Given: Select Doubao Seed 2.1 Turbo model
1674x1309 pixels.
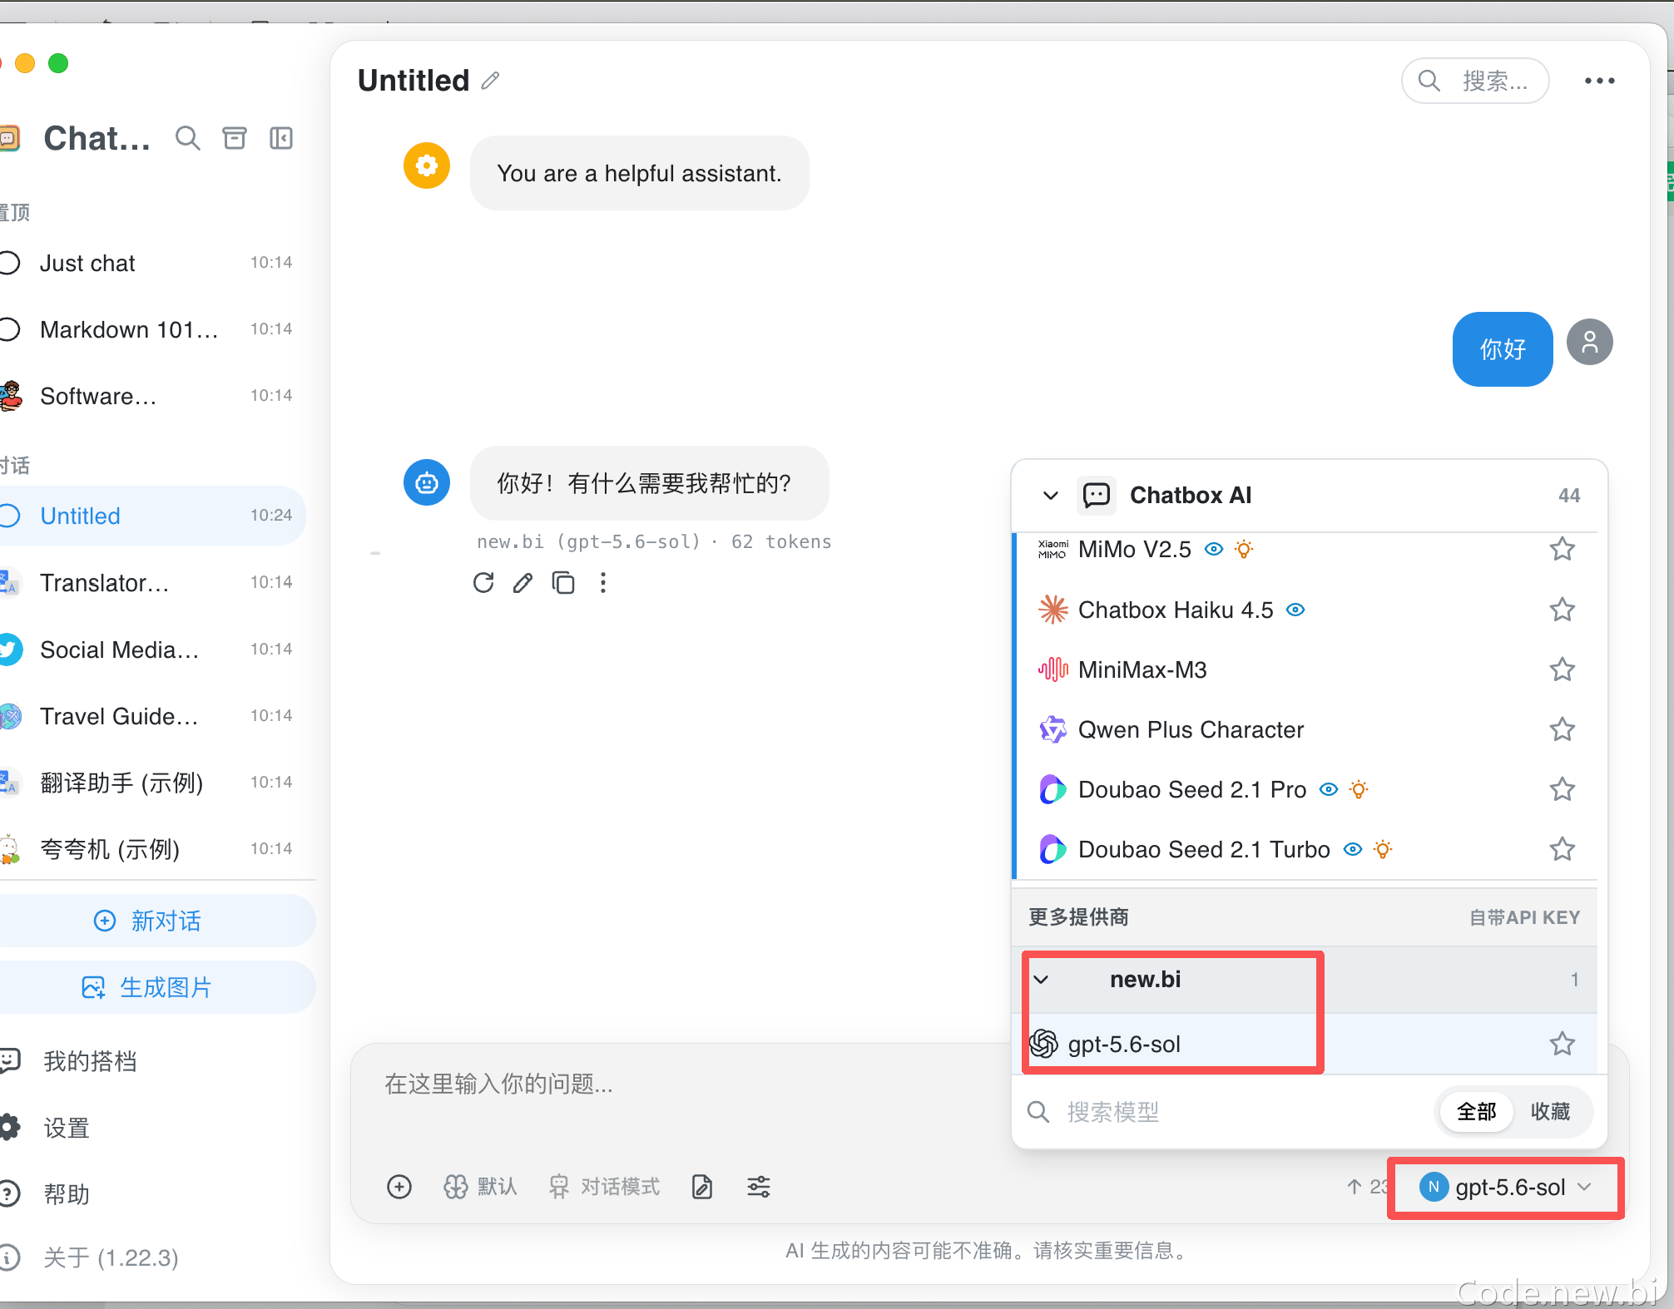Looking at the screenshot, I should point(1305,849).
